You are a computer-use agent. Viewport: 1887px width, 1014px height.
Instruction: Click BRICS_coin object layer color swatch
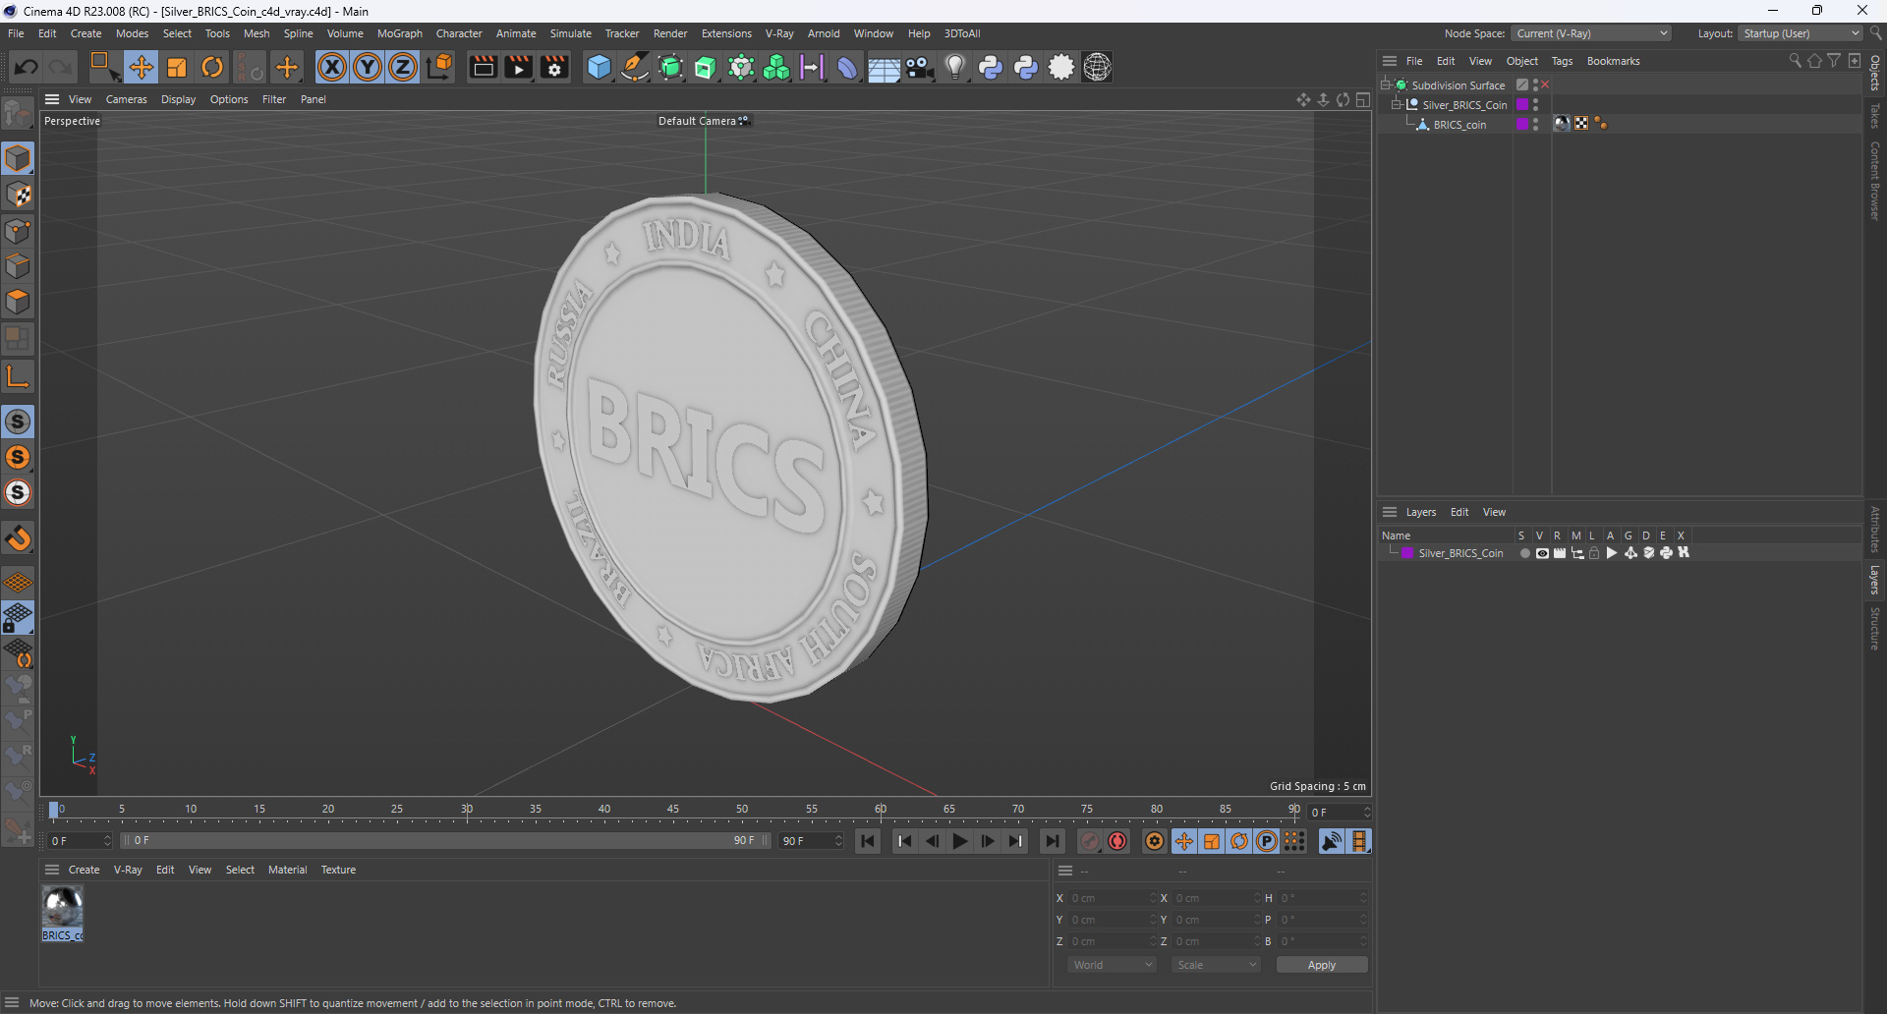pos(1522,124)
